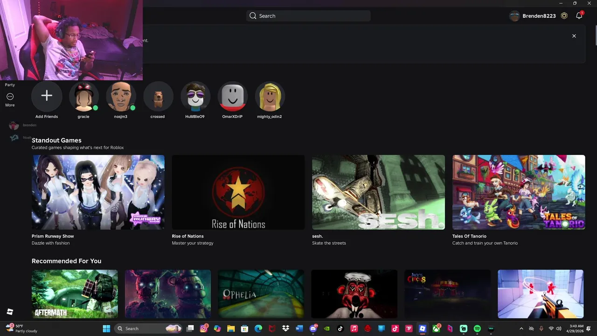Dismiss the banner with the X button
This screenshot has width=597, height=336.
coord(574,36)
